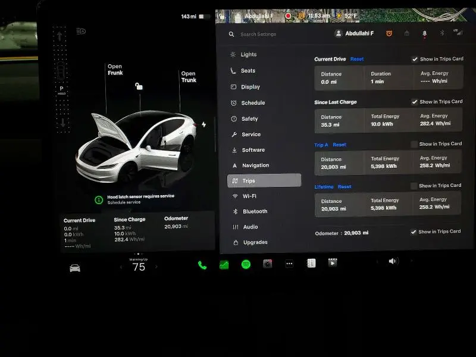Viewport: 476px width, 357px height.
Task: Open the theater video app in the dock
Action: coord(333,262)
